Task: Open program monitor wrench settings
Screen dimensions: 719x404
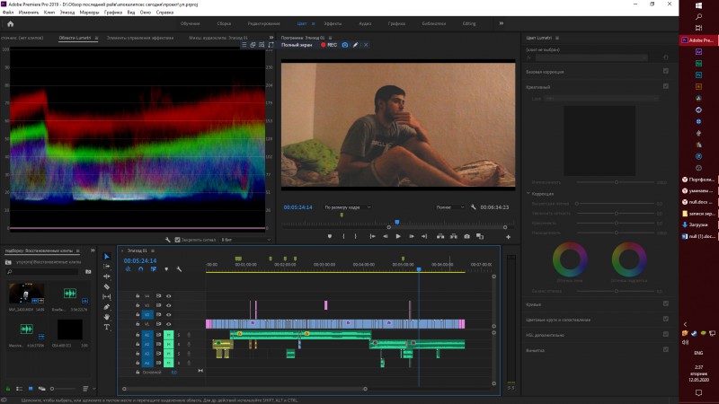Action: click(473, 207)
